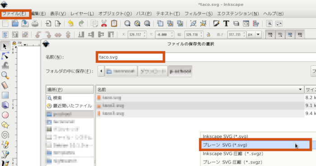
Task: Redo with the green arrow icon
Action: (81, 23)
